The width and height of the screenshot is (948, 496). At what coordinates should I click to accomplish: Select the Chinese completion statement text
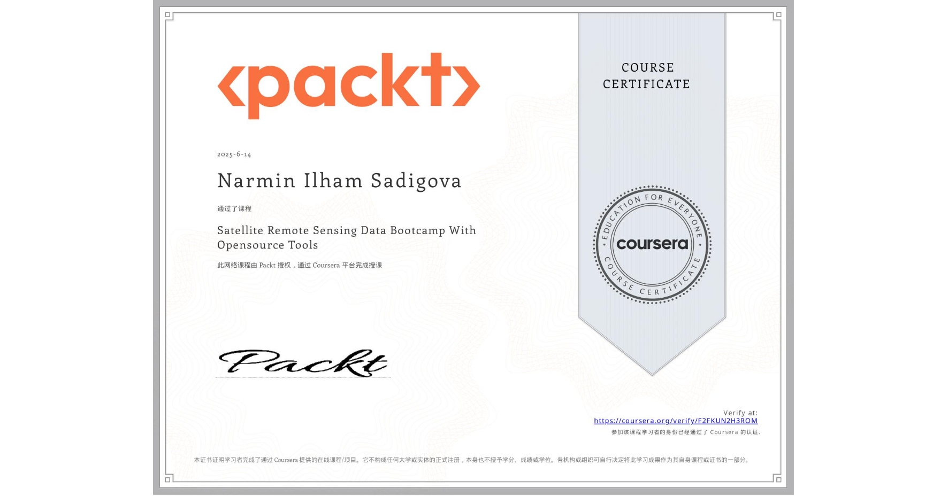pos(234,208)
